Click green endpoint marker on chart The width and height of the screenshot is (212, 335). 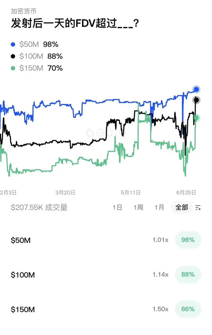(196, 118)
